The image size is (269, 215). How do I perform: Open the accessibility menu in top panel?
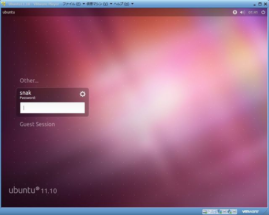click(235, 12)
